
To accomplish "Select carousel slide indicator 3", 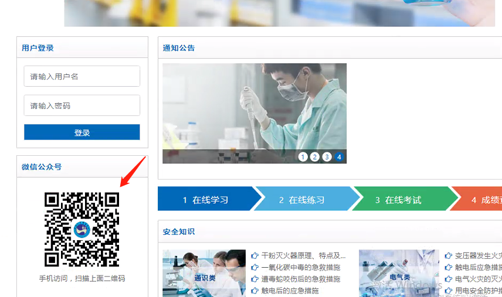I will point(327,157).
